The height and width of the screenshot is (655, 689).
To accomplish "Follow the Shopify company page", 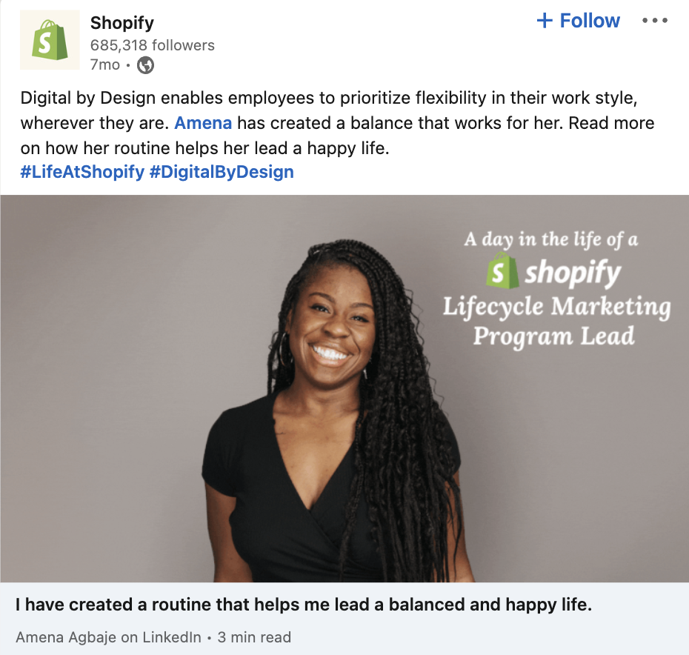I will tap(579, 21).
